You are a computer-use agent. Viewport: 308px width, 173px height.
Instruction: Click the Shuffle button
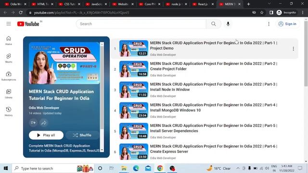pyautogui.click(x=82, y=135)
